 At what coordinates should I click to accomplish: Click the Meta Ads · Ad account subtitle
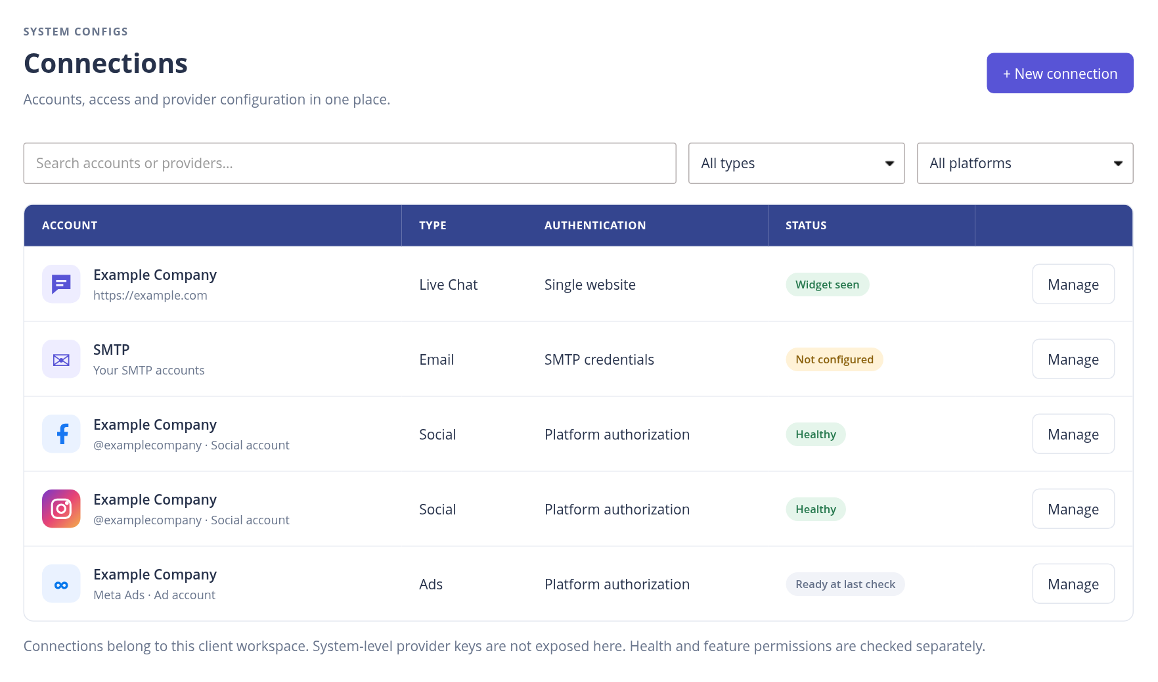[x=154, y=595]
